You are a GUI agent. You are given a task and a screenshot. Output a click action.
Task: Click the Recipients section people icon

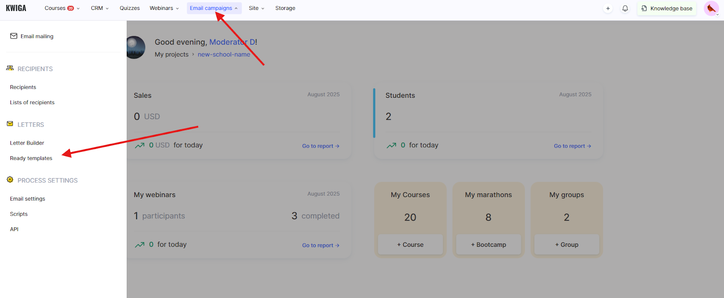10,68
